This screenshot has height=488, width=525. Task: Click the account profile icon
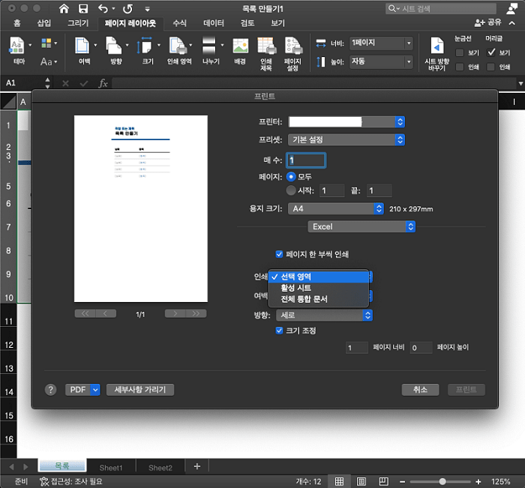[511, 9]
